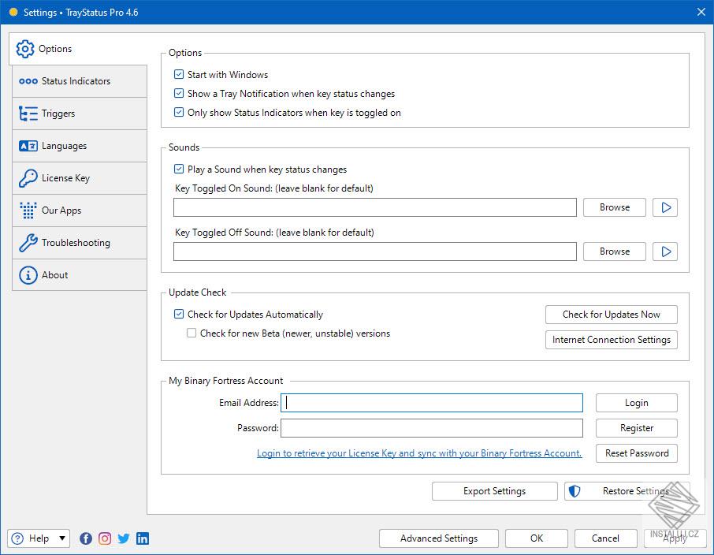Open Advanced Settings
The image size is (714, 555).
pyautogui.click(x=438, y=538)
